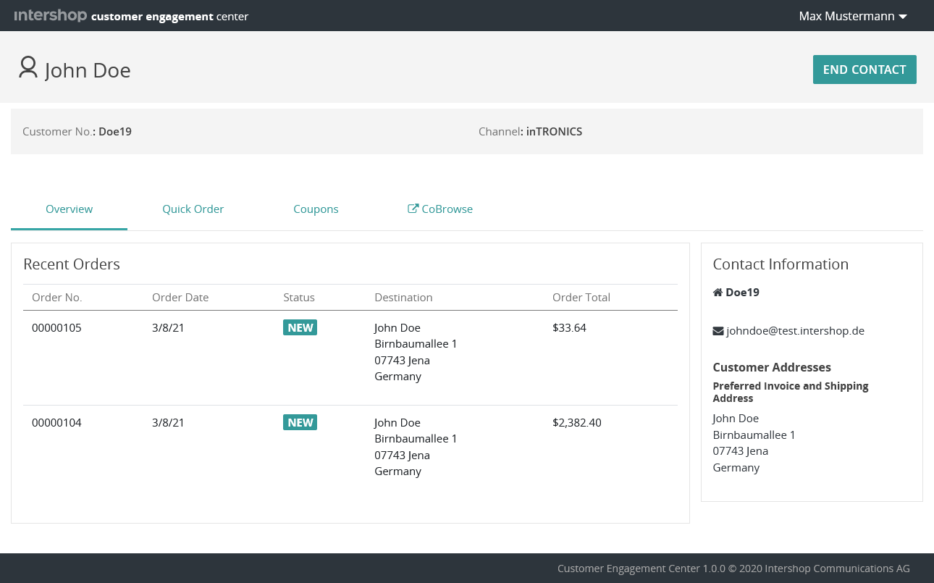Image resolution: width=934 pixels, height=583 pixels.
Task: Click the Order Total column header
Action: 581,298
